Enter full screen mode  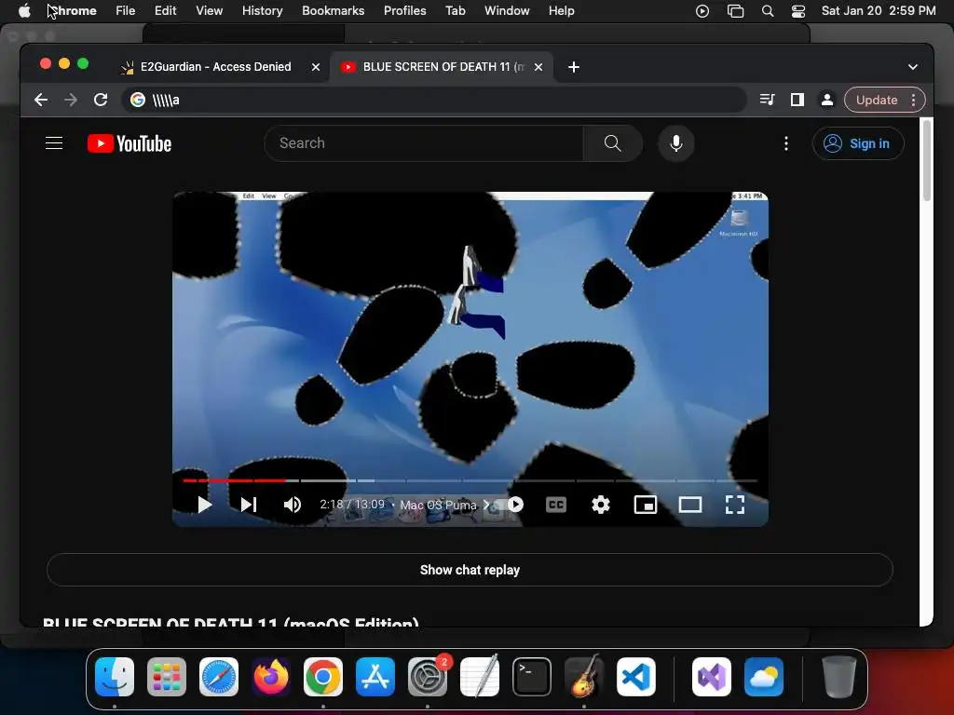click(x=735, y=505)
